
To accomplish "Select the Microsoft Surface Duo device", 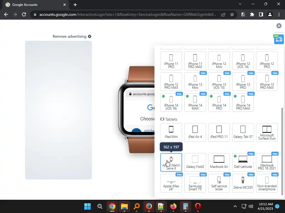I will click(x=267, y=132).
